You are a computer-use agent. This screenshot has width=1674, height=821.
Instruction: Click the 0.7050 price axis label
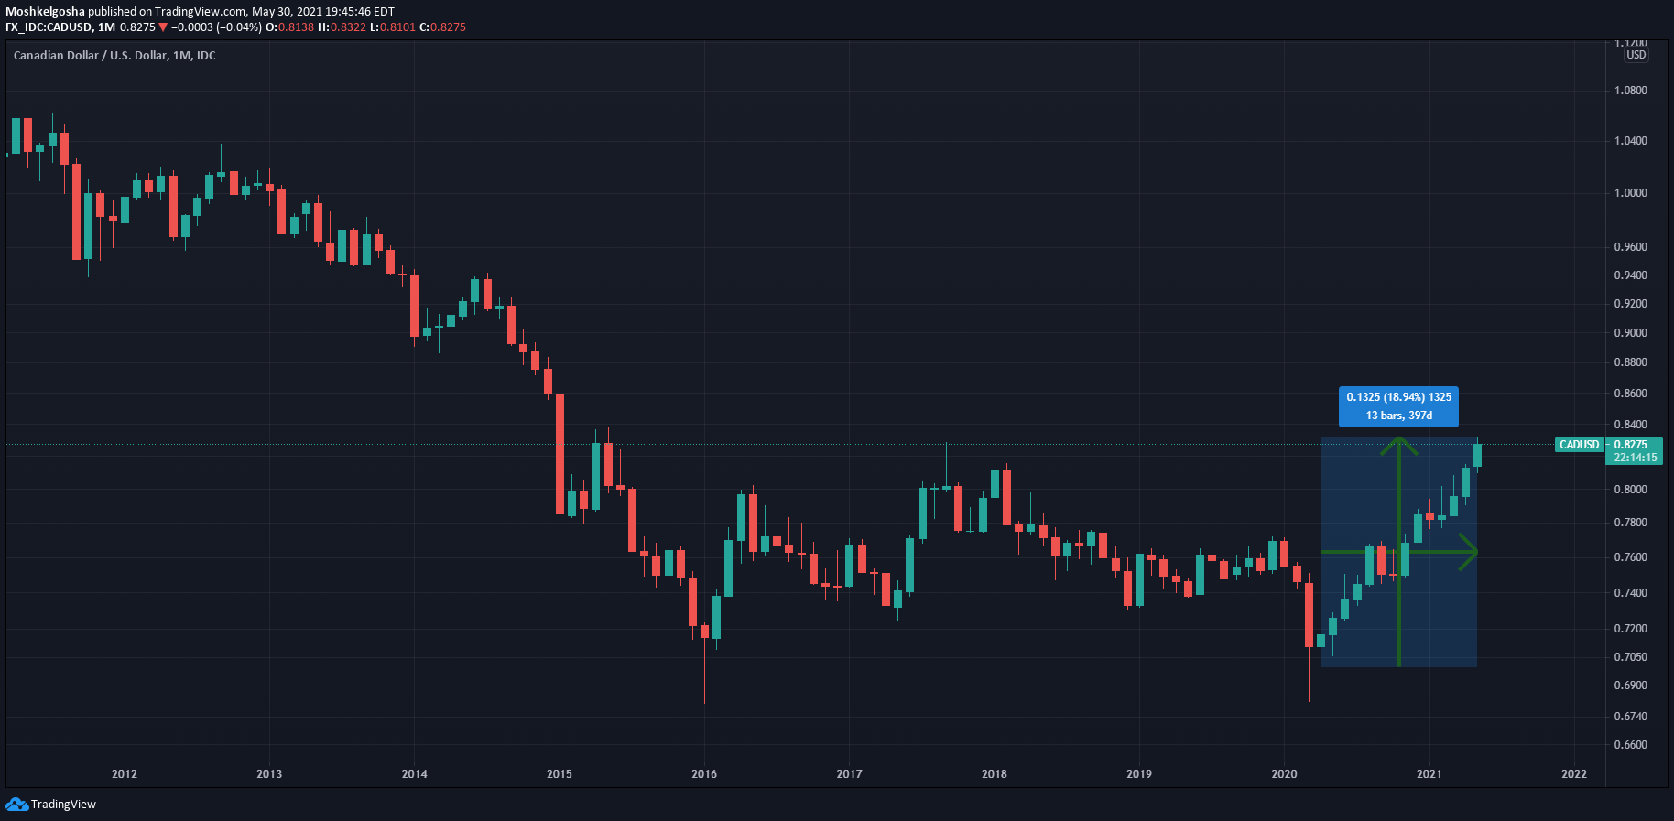pos(1630,657)
